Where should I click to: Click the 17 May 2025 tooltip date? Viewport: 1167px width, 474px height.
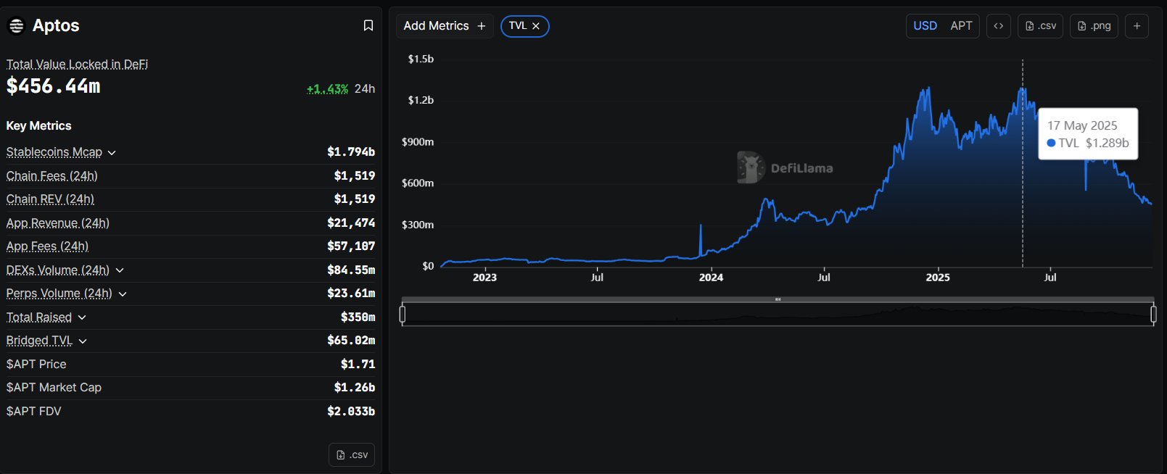1082,125
